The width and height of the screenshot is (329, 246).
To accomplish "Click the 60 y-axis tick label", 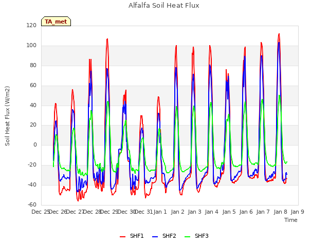I will [33, 86].
